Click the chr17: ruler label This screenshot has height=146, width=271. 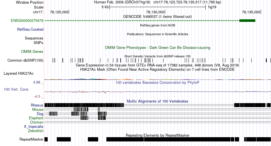tap(38, 12)
